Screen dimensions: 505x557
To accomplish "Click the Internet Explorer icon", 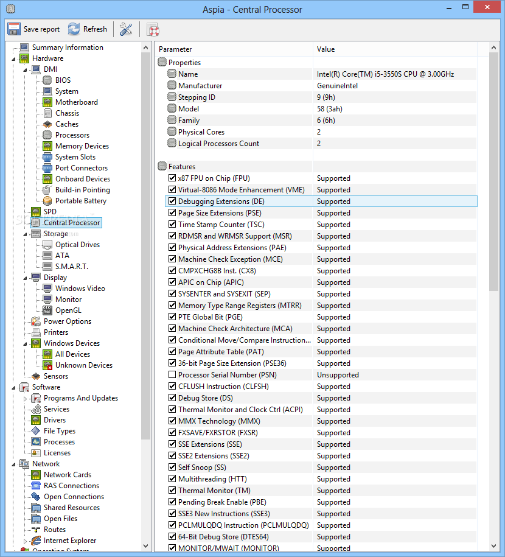I will [36, 541].
